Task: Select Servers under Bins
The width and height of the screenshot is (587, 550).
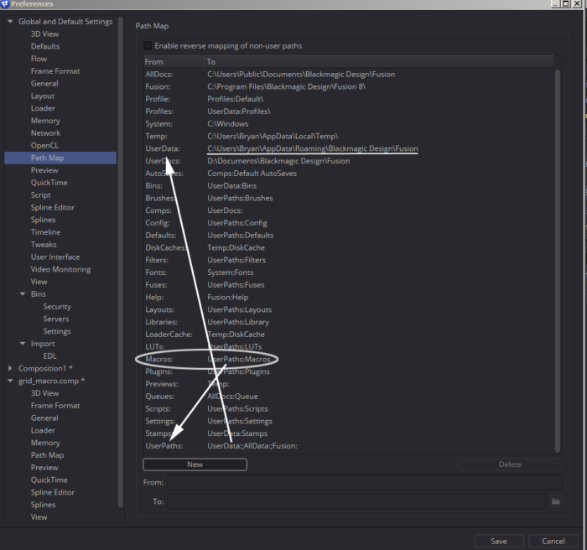Action: pos(56,319)
